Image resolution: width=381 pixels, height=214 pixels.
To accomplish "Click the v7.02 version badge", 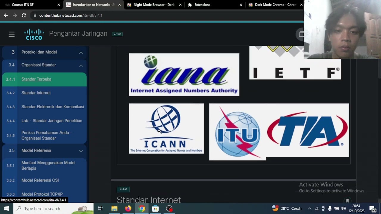I will click(x=117, y=34).
